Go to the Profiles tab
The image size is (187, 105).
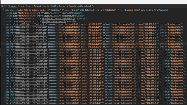coord(54,6)
